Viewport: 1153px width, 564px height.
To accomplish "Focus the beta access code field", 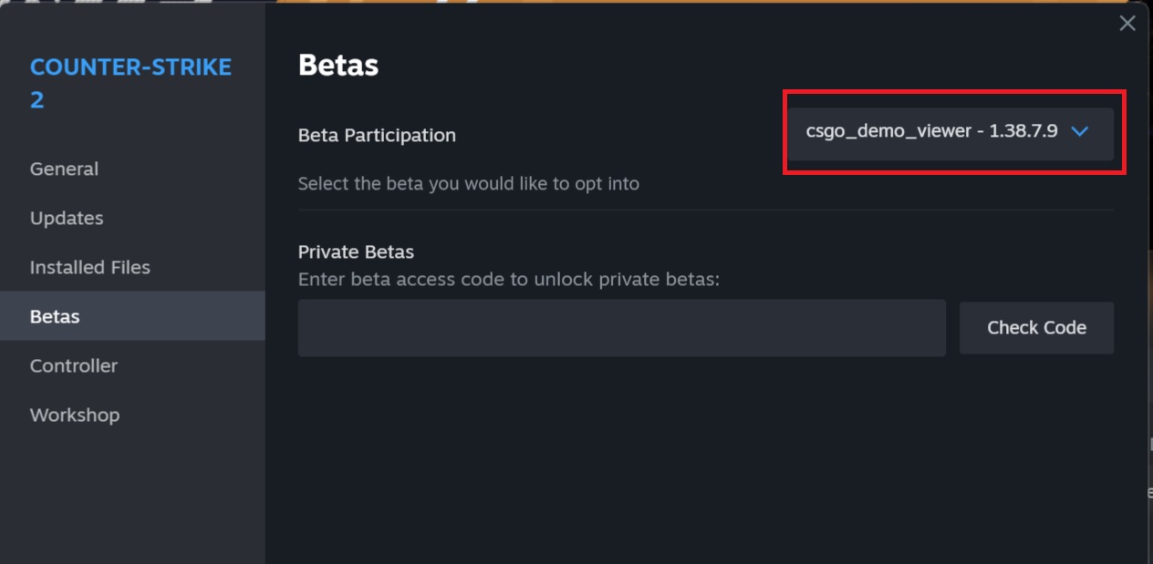I will [621, 328].
